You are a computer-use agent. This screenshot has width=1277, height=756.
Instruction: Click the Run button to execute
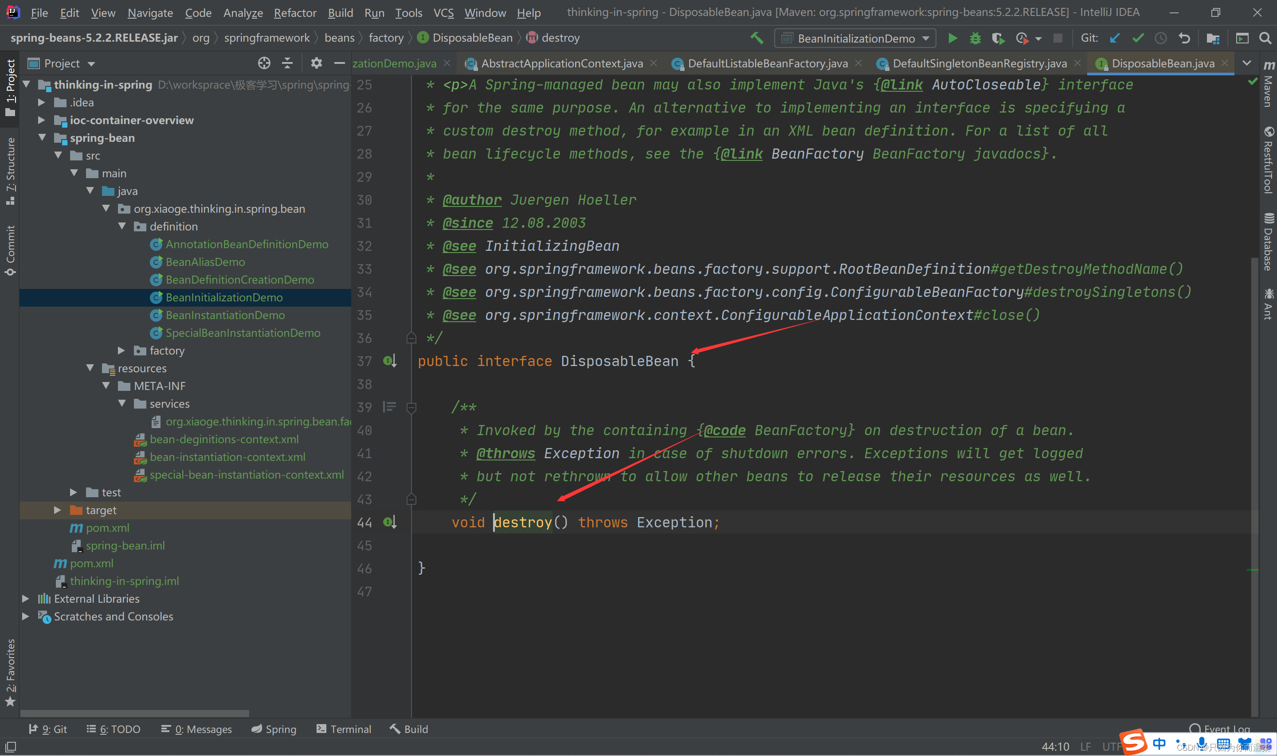(952, 38)
